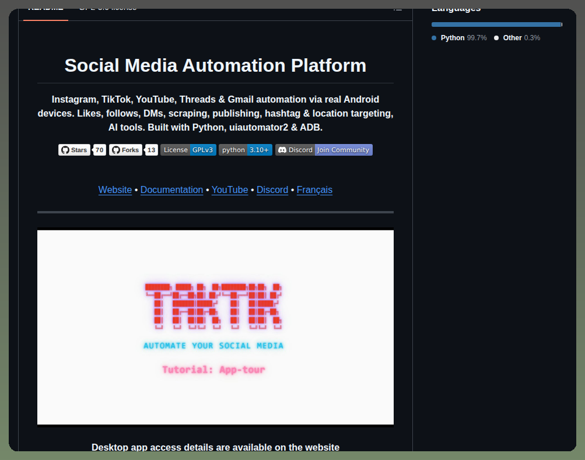The height and width of the screenshot is (460, 585).
Task: Open the TAKTIK app-tour tutorial image
Action: point(215,326)
